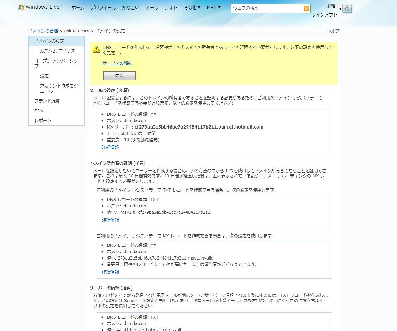This screenshot has width=397, height=331.
Task: Click the msv1.invalid MX value text
Action: pos(164,258)
